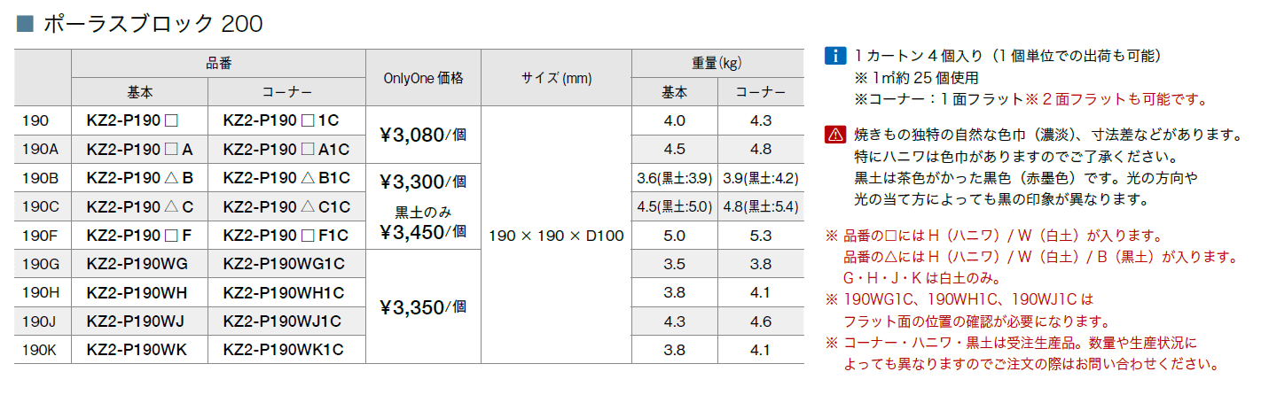Click the red warning triangle icon

[x=834, y=135]
